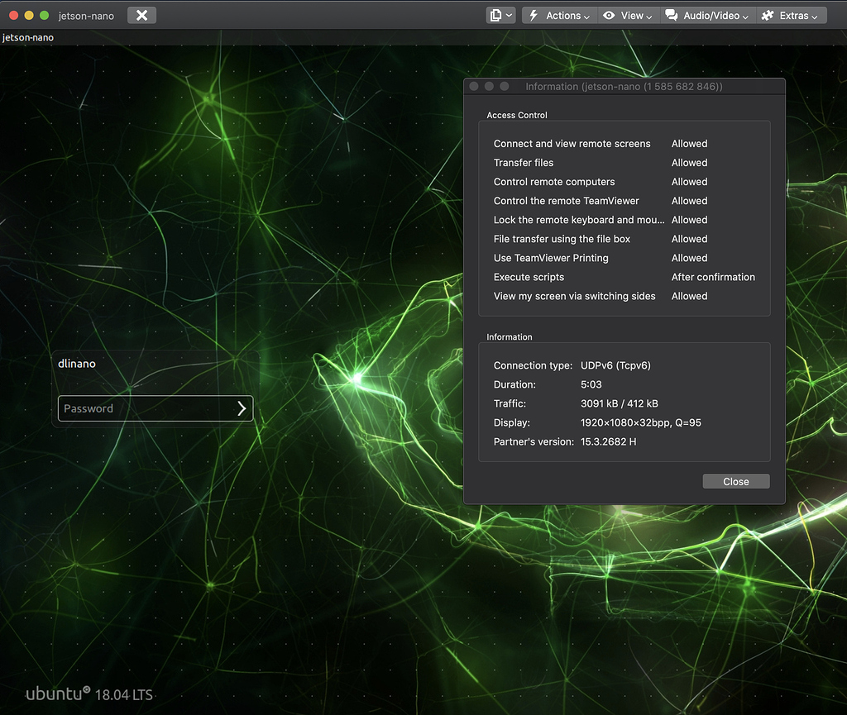This screenshot has width=847, height=715.
Task: Click the 'UDPv6 (Tcpv6)' connection type value
Action: [x=615, y=365]
